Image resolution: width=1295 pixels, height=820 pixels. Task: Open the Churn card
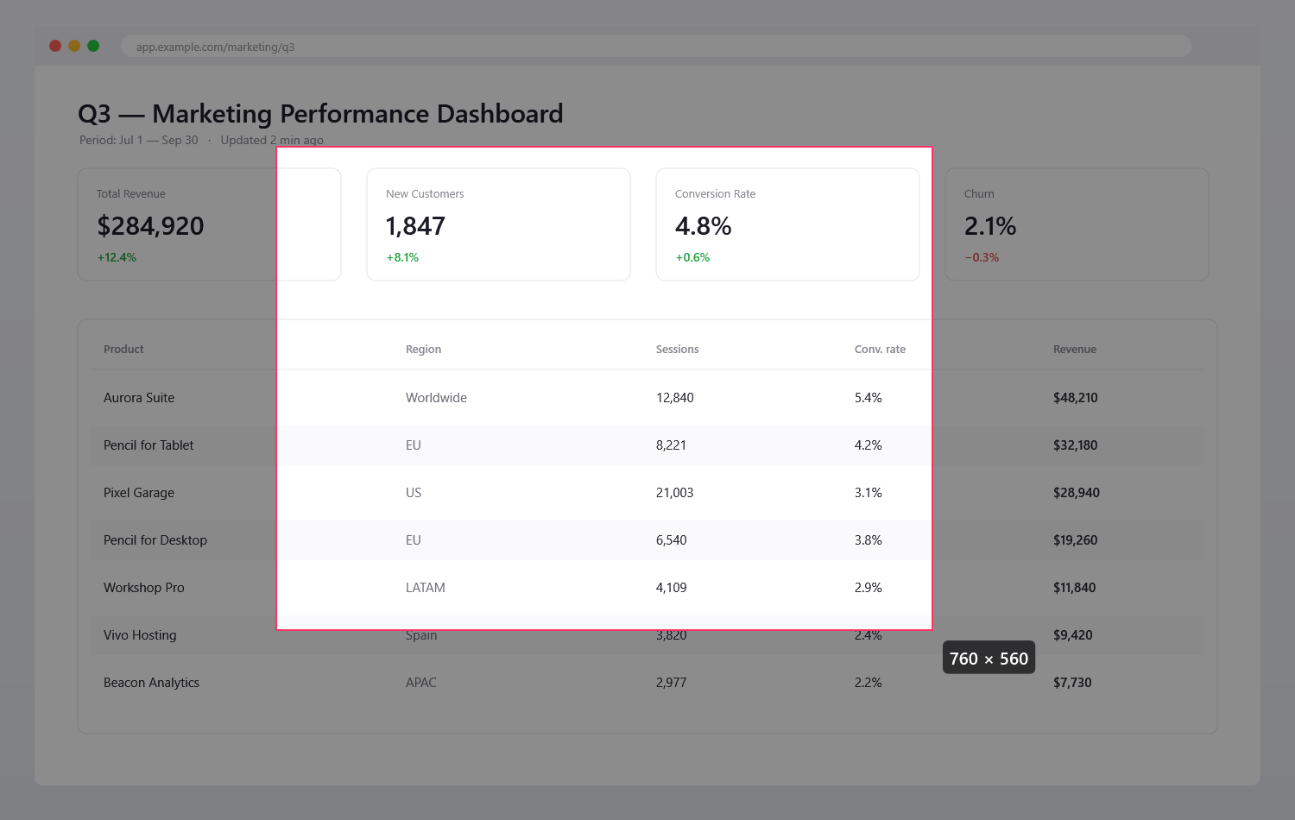(x=1077, y=224)
